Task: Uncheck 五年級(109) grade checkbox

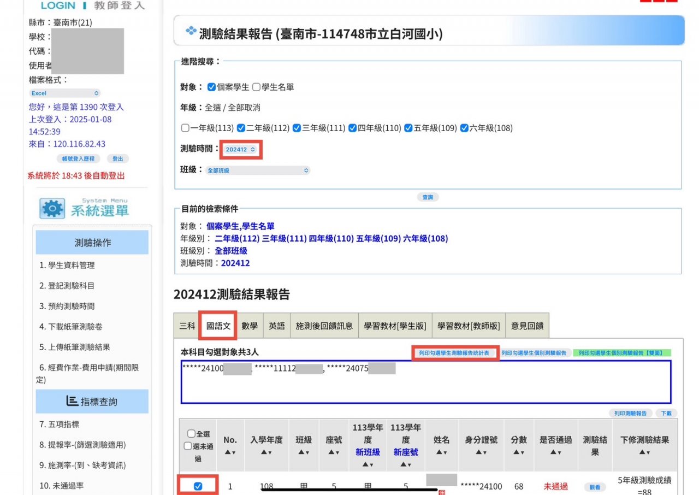Action: tap(408, 128)
